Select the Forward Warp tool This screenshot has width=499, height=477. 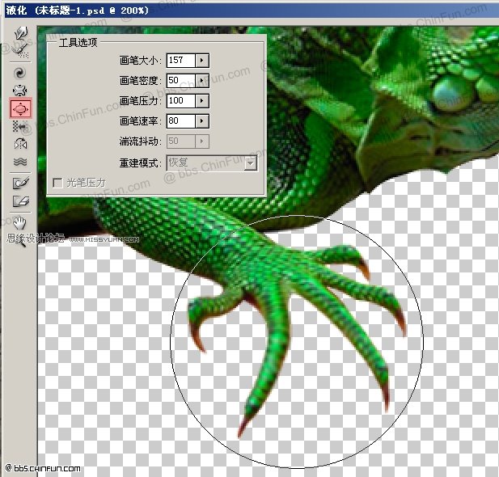[x=20, y=32]
